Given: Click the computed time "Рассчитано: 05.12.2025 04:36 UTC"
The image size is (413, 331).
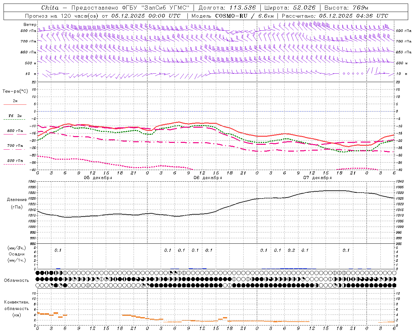Looking at the screenshot, I should 335,16.
